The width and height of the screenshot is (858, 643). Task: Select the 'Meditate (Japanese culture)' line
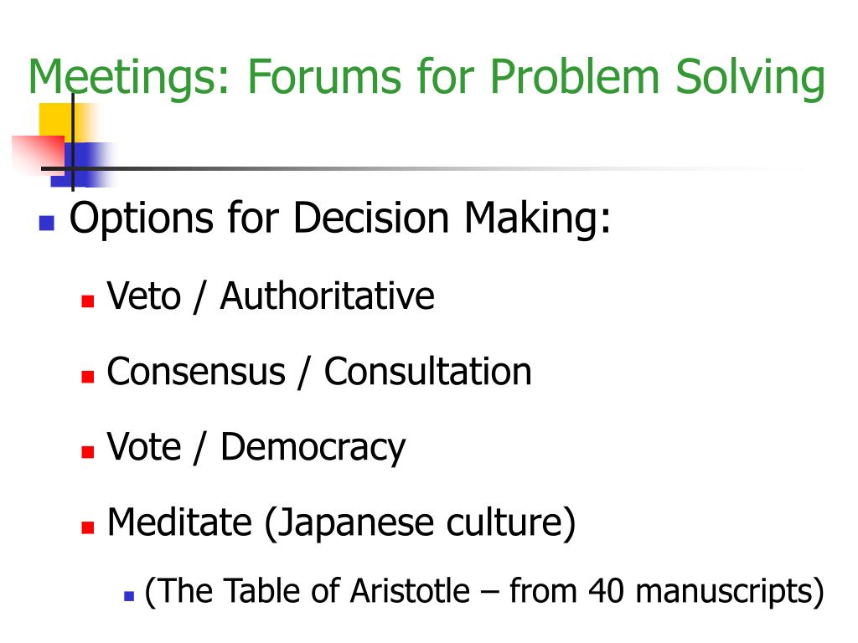pyautogui.click(x=342, y=523)
